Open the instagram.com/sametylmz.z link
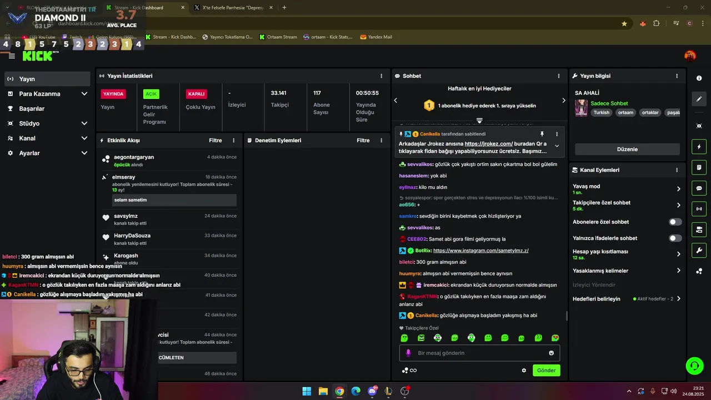This screenshot has width=711, height=400. point(480,251)
